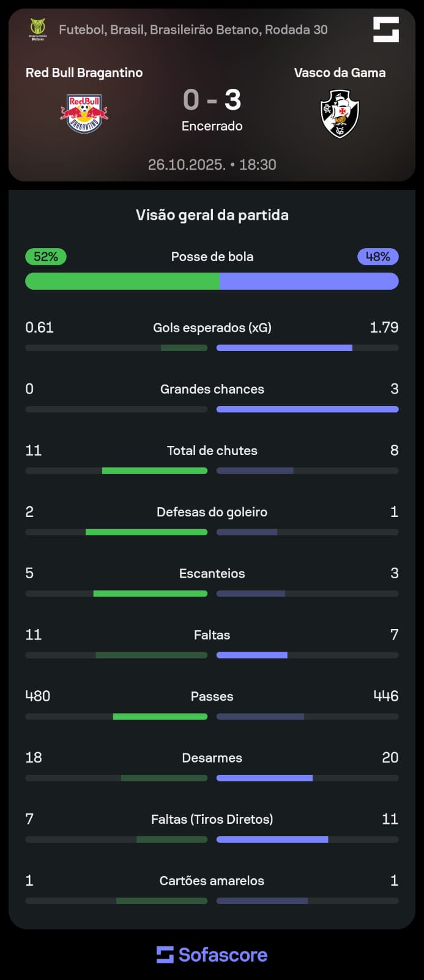The height and width of the screenshot is (980, 424).
Task: Select the Passes stat label
Action: pos(212,696)
